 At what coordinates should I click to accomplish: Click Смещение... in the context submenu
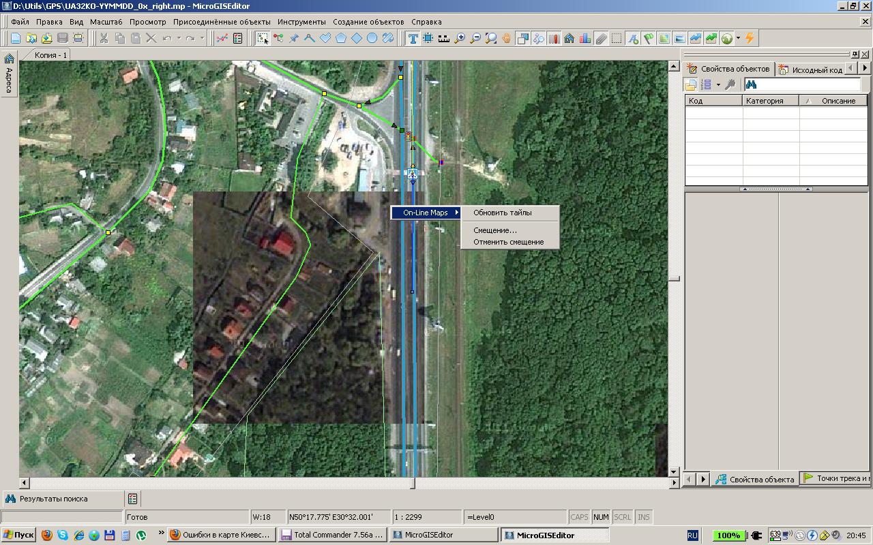click(x=494, y=230)
